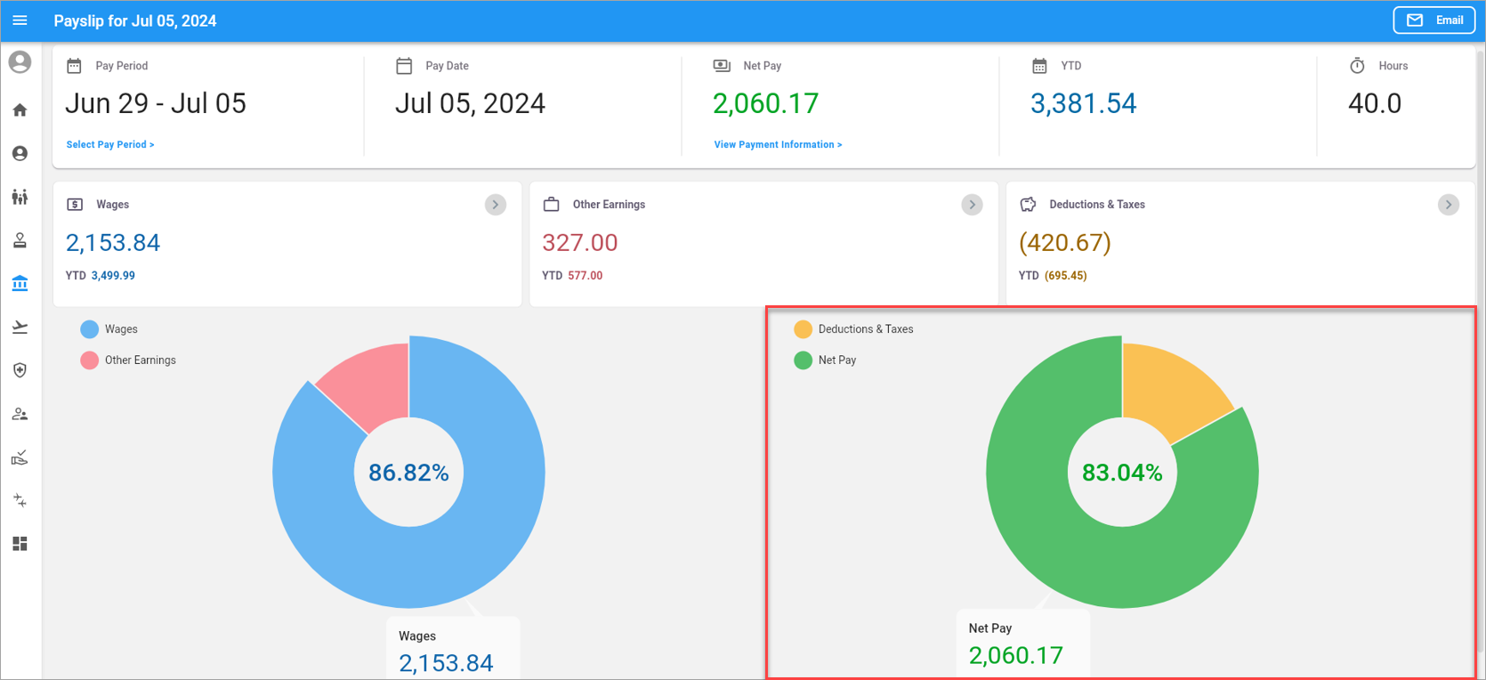This screenshot has height=680, width=1486.
Task: Expand the Other Earnings card chevron
Action: point(972,205)
